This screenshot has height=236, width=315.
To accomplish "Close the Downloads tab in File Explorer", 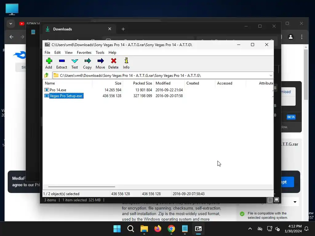I will point(110,29).
